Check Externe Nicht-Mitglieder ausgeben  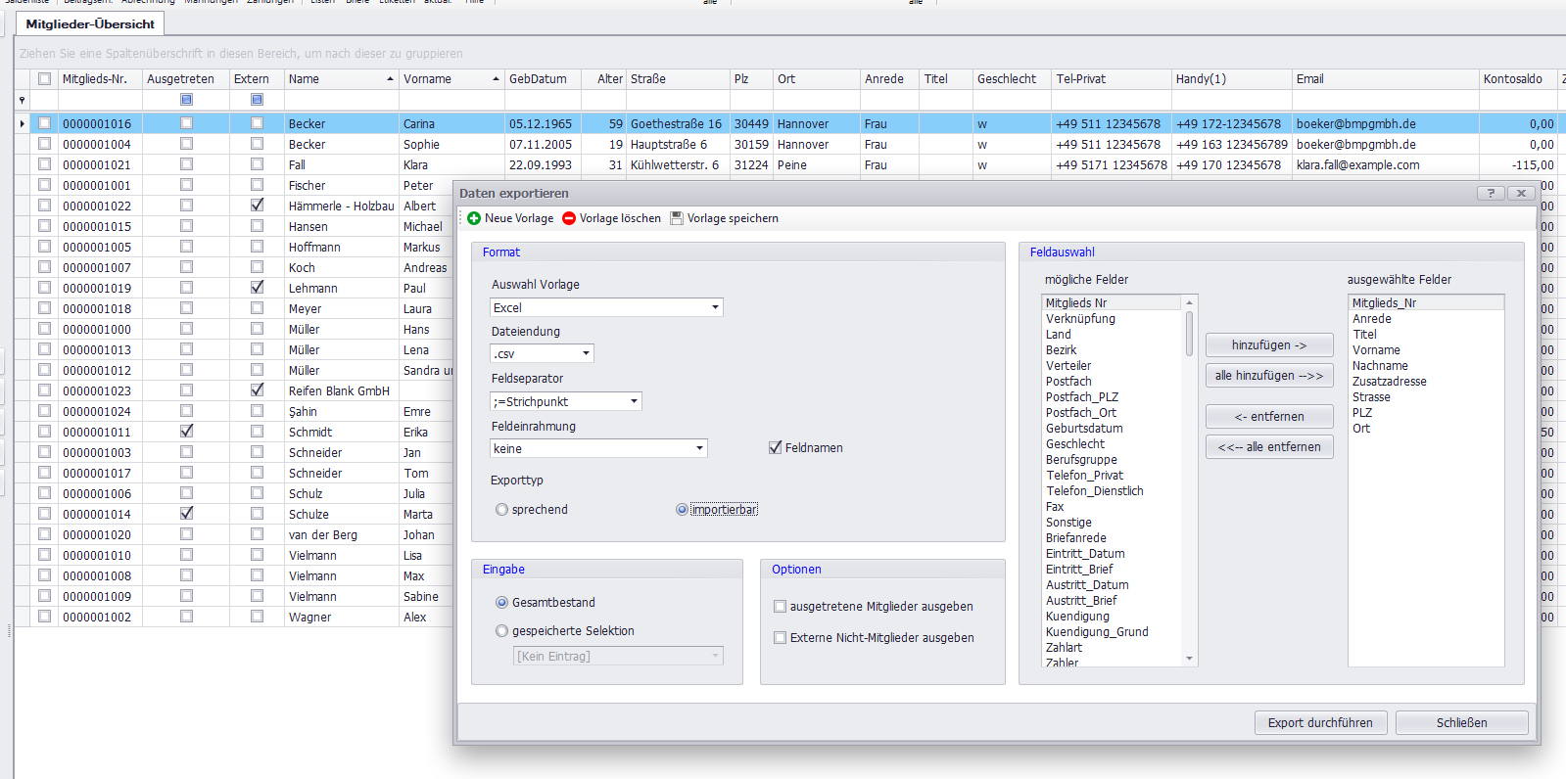pyautogui.click(x=780, y=637)
